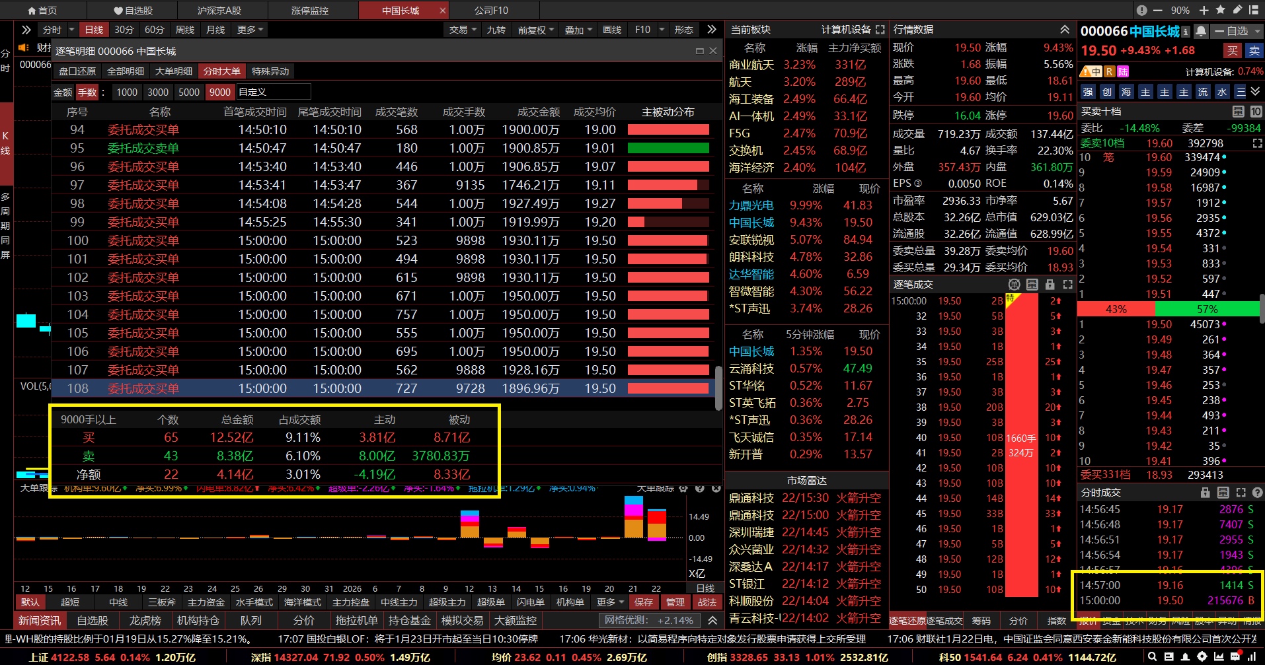
Task: Zoom out with the minus icon
Action: point(1157,10)
